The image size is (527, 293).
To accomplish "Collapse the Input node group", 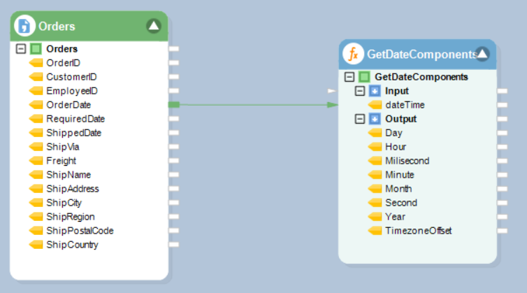I will coord(360,91).
